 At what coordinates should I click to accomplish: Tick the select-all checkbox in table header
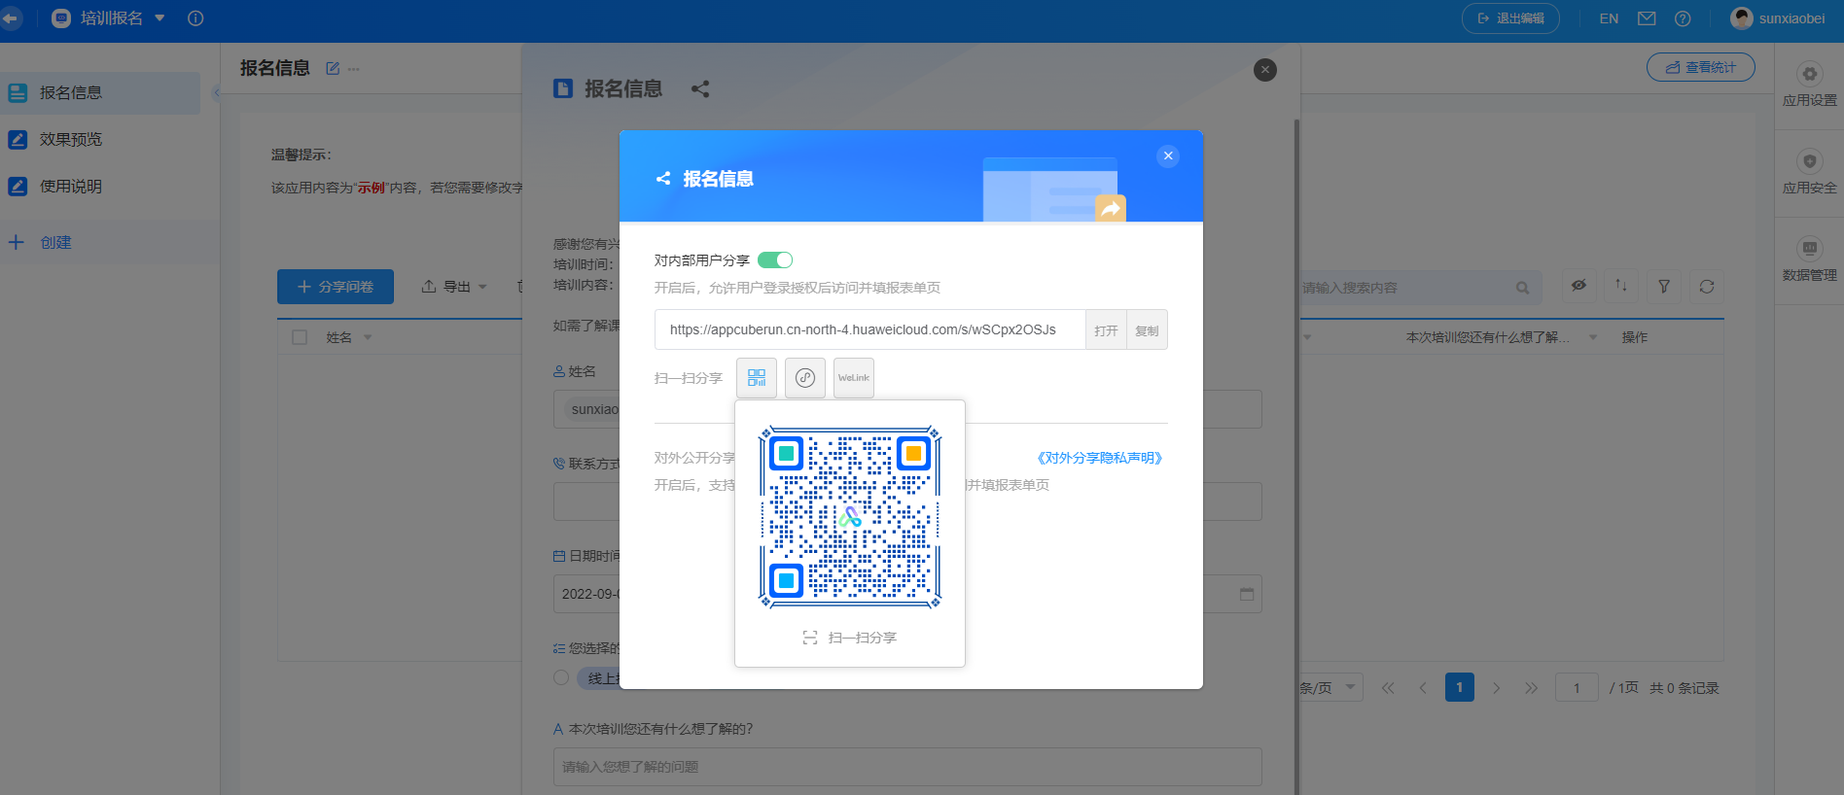300,337
